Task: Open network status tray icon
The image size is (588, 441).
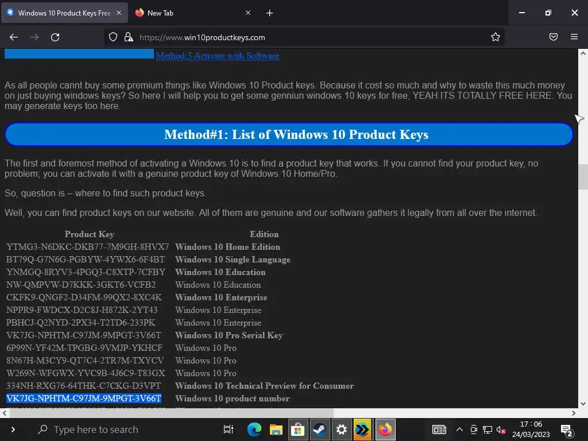Action: click(487, 430)
